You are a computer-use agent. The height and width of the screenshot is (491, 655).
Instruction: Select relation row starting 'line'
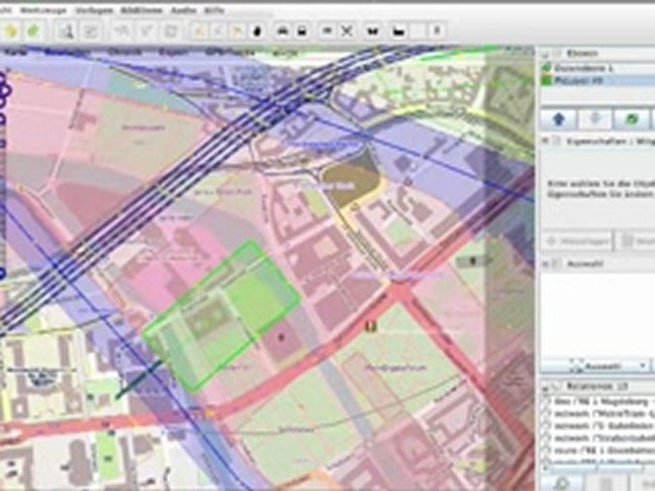click(x=599, y=402)
